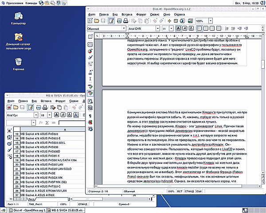Select cell MB Socket 478 ASUS P4S800D

coord(53,151)
